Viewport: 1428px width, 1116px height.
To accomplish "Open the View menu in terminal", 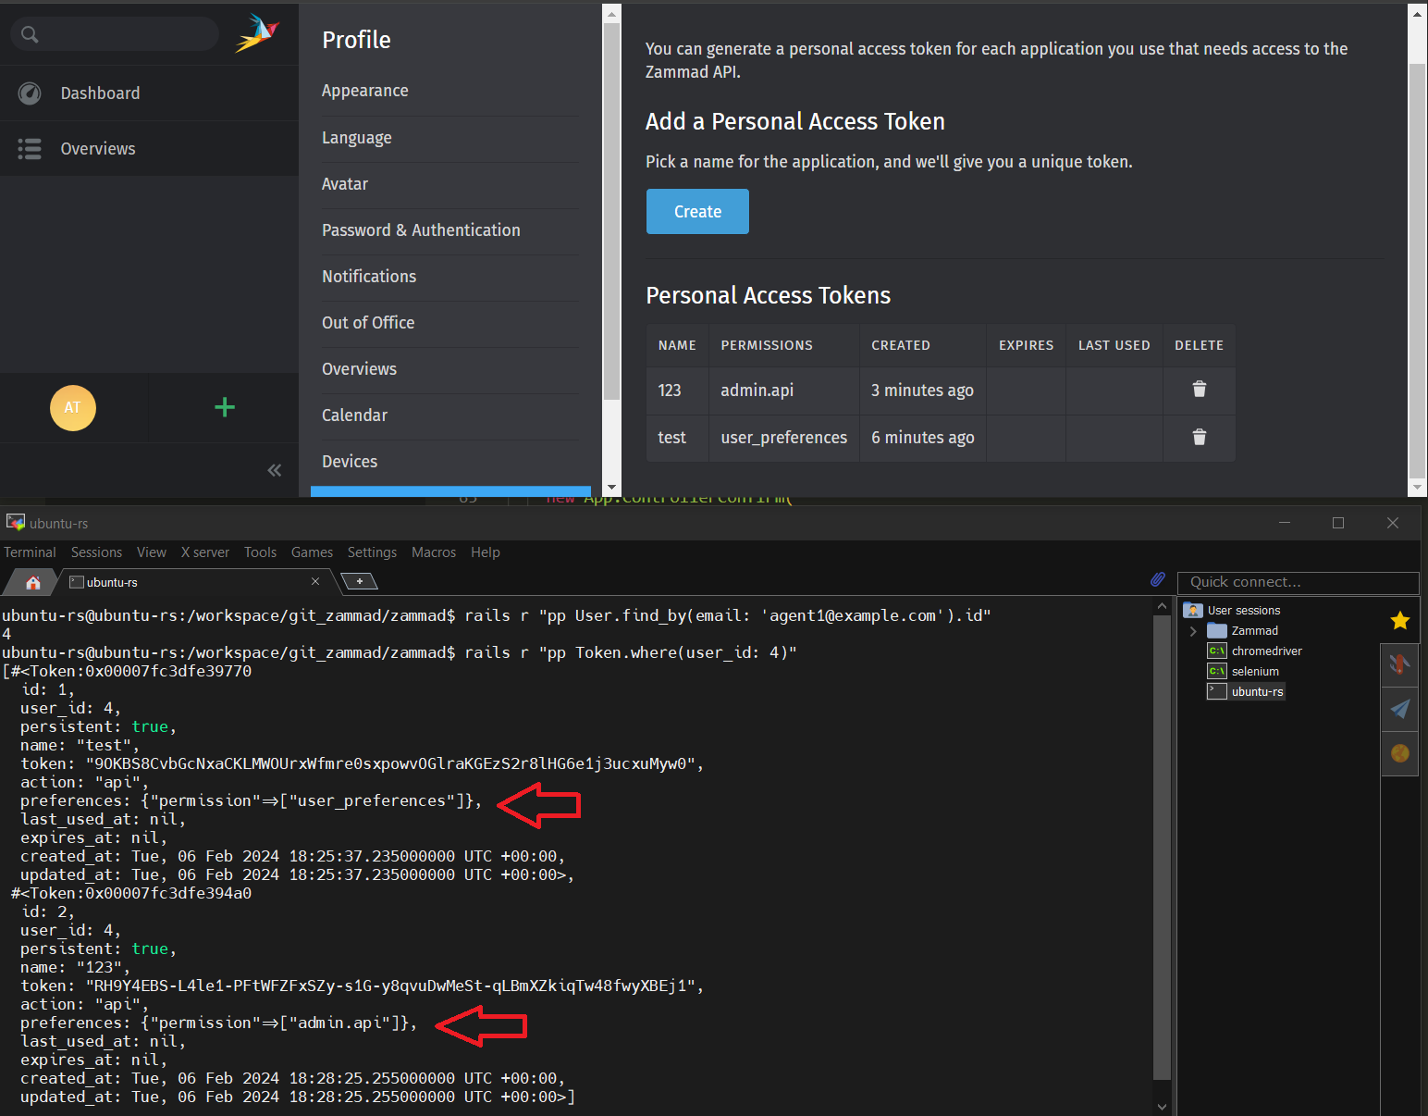I will coord(152,552).
